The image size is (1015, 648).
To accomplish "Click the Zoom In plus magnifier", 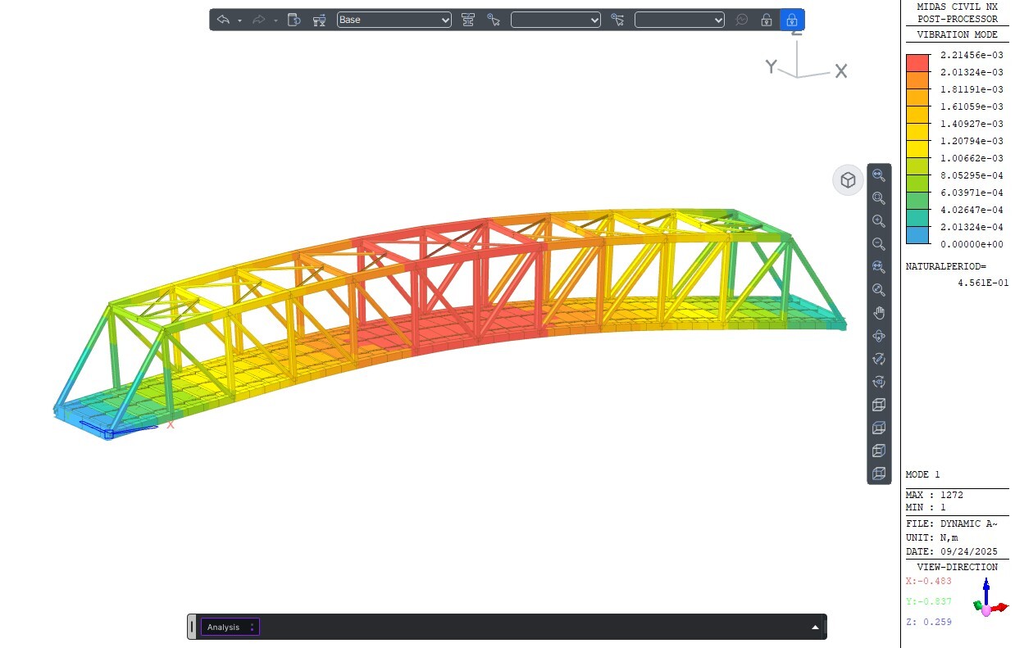I will coord(879,221).
